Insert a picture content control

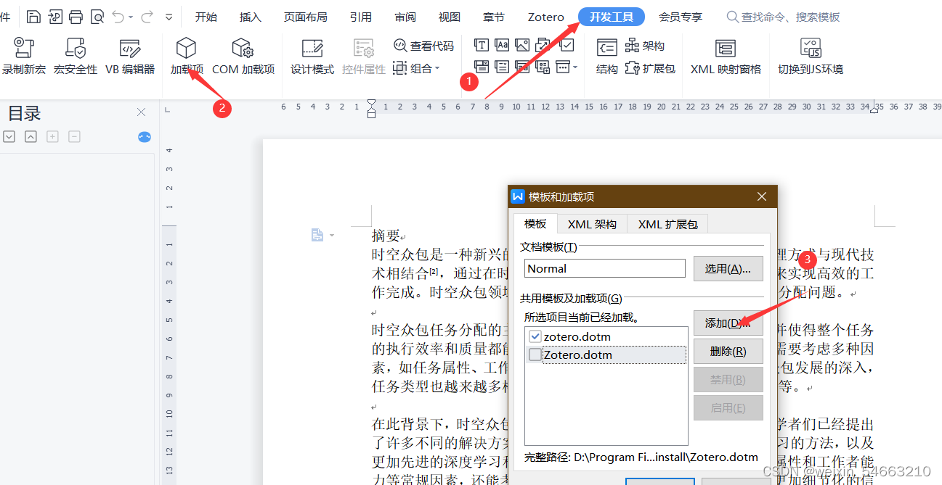tap(522, 45)
